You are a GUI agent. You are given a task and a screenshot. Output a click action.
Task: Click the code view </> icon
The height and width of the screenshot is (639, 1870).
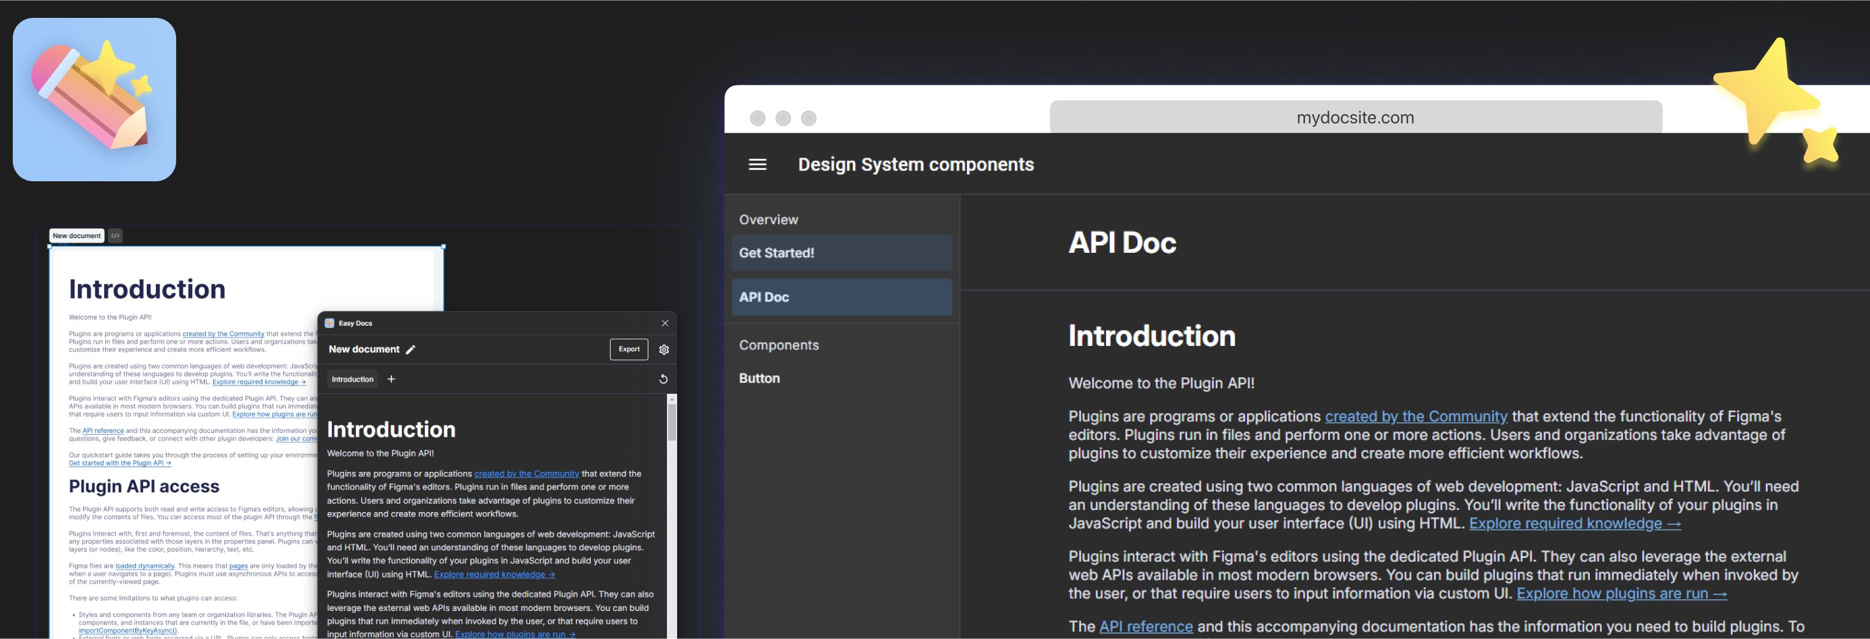point(114,236)
